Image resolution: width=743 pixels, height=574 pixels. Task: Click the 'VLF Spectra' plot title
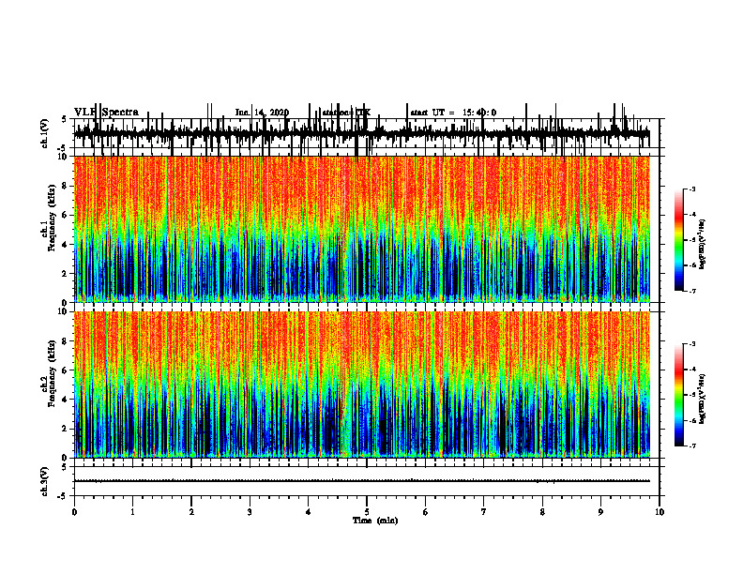(x=106, y=113)
